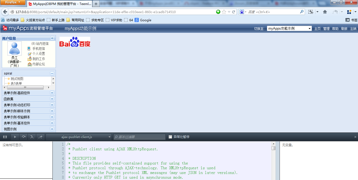
Task: Click the debugger resume play button
Action: point(15,137)
